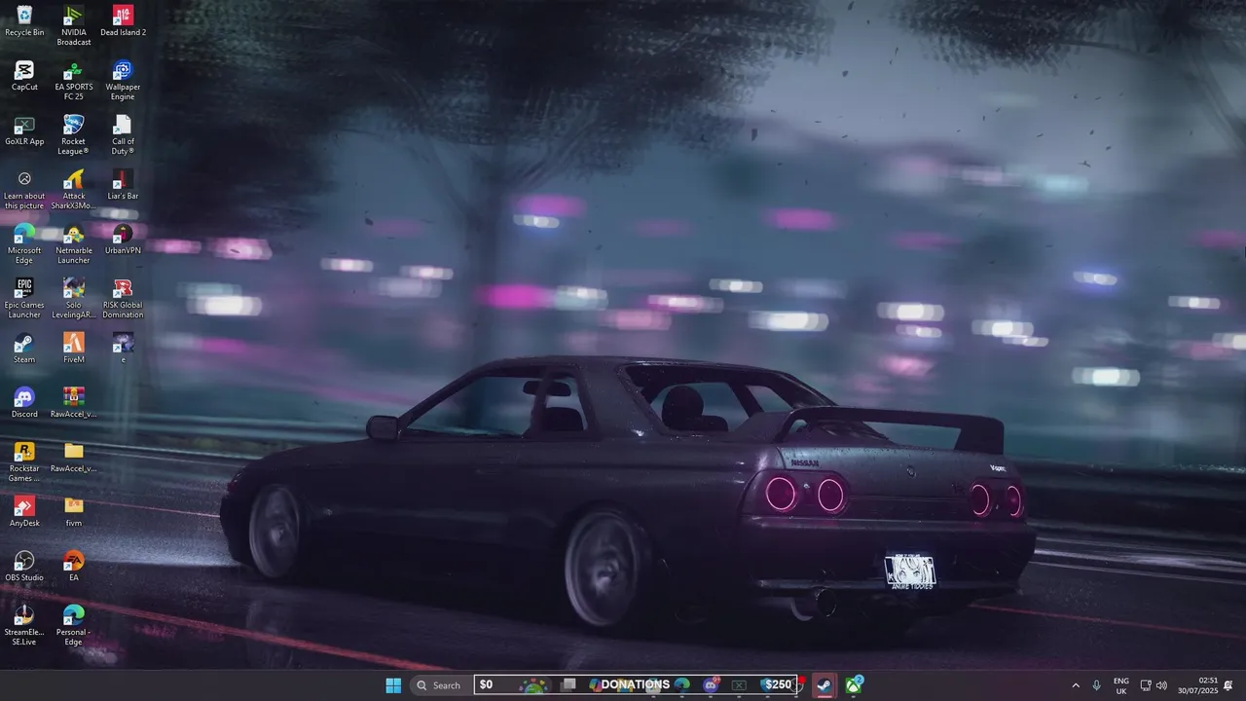This screenshot has height=701, width=1246.
Task: Select the Learn about this picture icon
Action: (x=24, y=189)
